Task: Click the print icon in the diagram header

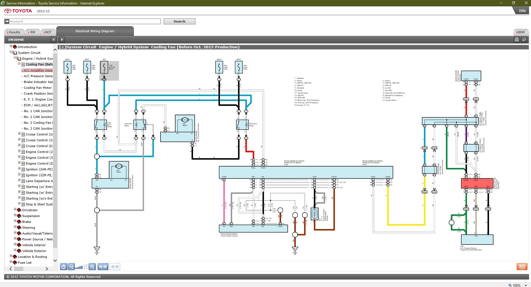Action: pyautogui.click(x=517, y=40)
